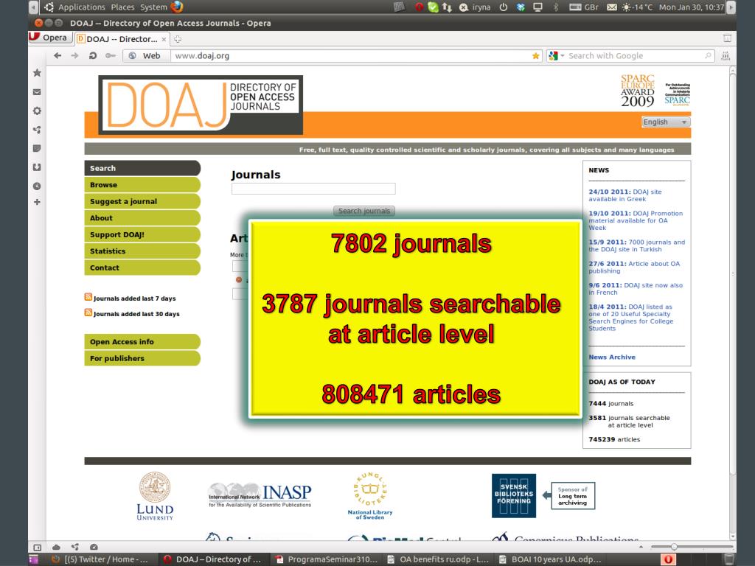This screenshot has height=566, width=755.
Task: Click the National Library of Sweden logo
Action: (370, 496)
